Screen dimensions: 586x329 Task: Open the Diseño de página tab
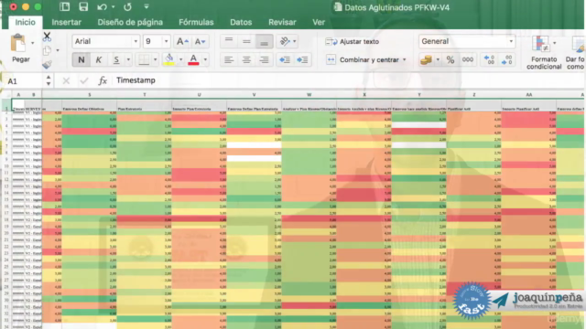[130, 22]
